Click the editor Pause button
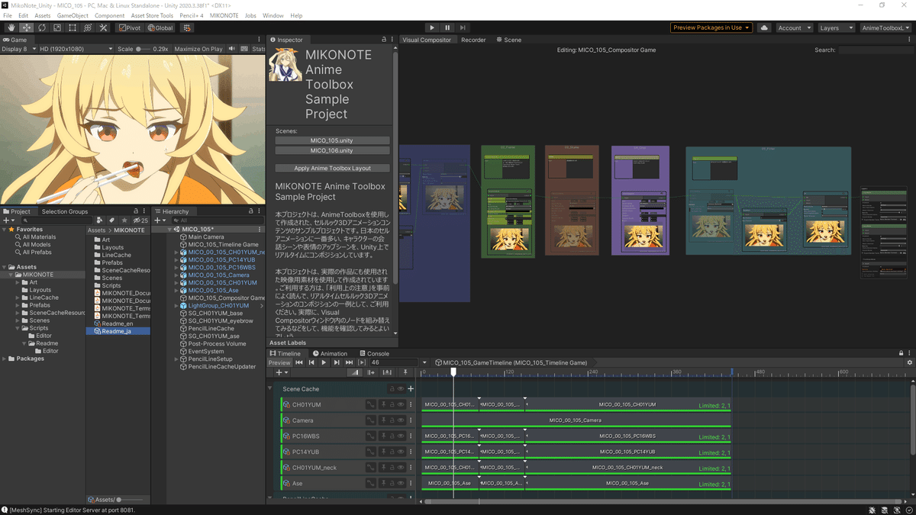 [447, 27]
